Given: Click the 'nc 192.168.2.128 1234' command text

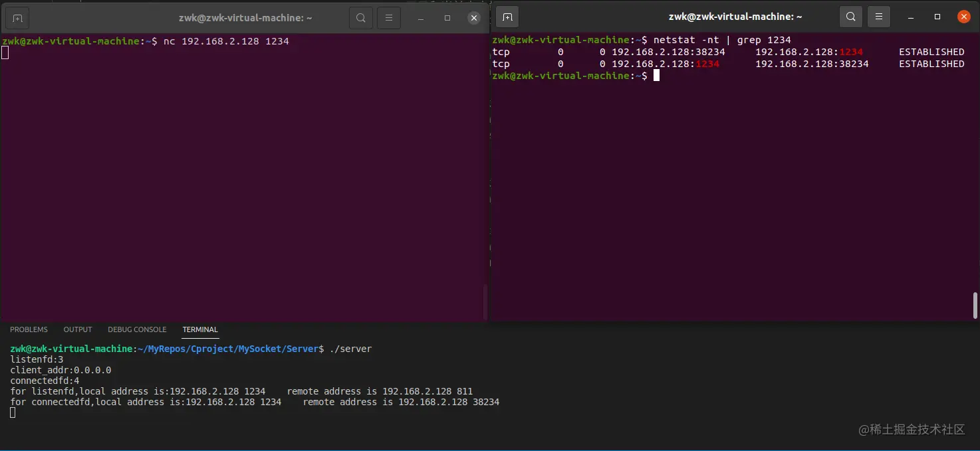Looking at the screenshot, I should coord(226,41).
